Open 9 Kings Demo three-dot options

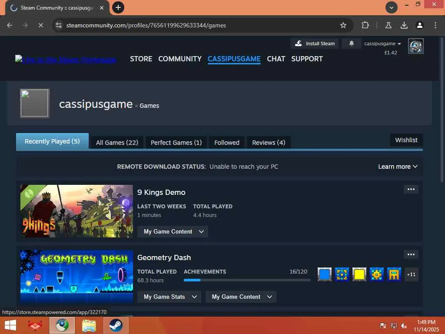click(411, 190)
